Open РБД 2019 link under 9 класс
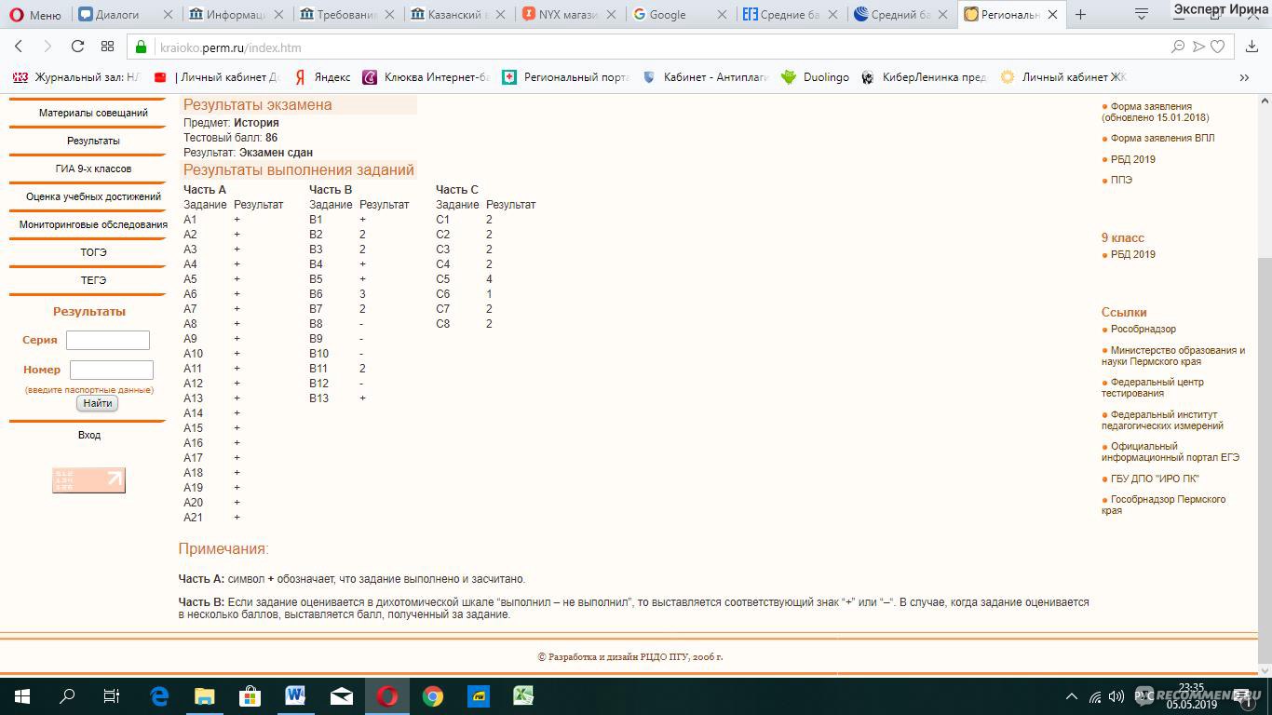The width and height of the screenshot is (1272, 715). [1132, 254]
